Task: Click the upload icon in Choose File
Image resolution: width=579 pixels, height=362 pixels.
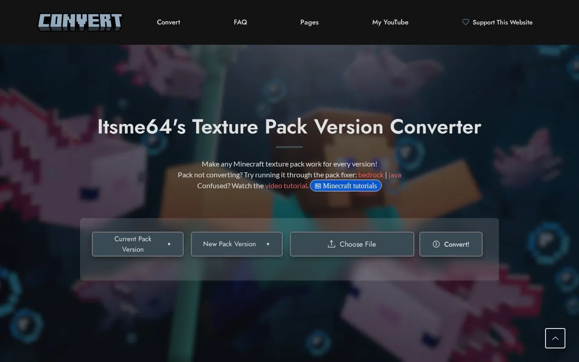Action: (x=332, y=244)
